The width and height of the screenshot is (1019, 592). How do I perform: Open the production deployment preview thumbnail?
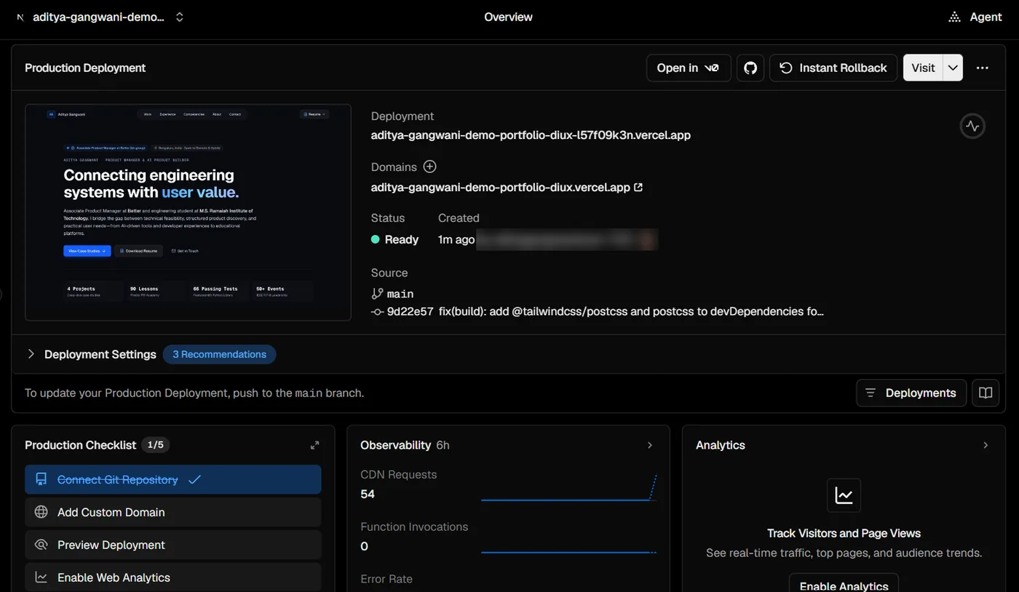(x=188, y=212)
